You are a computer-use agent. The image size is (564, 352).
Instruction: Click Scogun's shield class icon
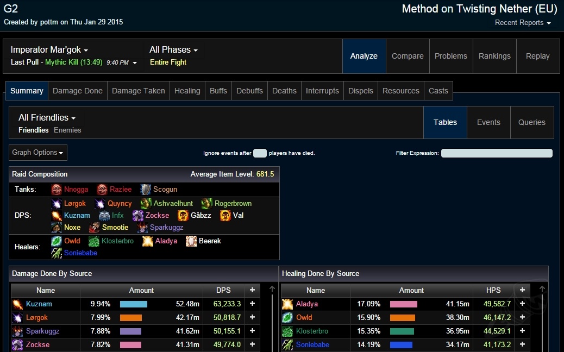[145, 190]
